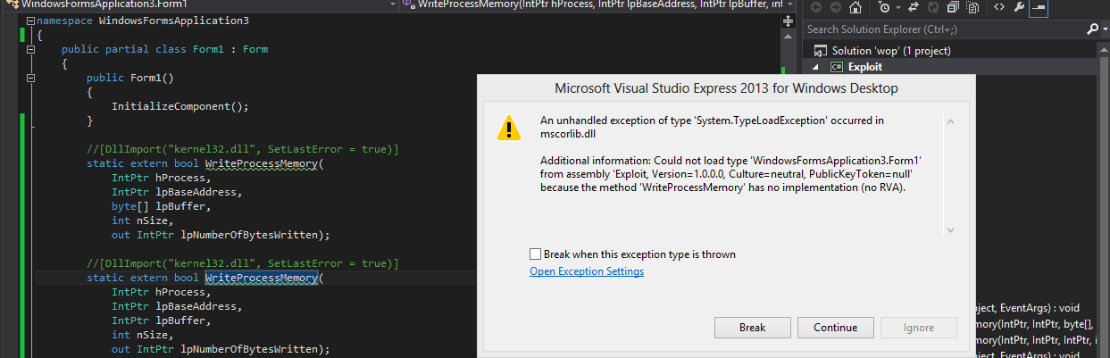Image resolution: width=1110 pixels, height=358 pixels.
Task: Click the C# project icon beside Exploit
Action: click(x=837, y=67)
